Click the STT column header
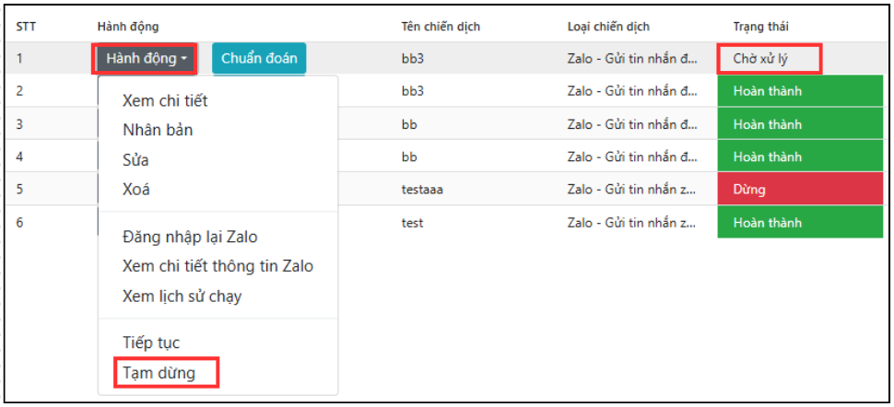 coord(26,27)
